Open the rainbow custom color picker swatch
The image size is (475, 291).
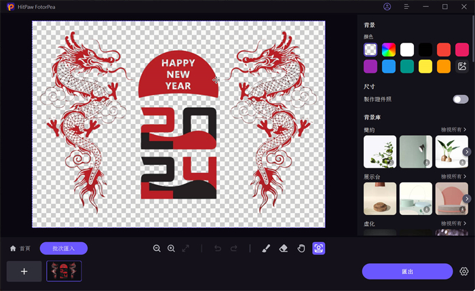pos(389,50)
